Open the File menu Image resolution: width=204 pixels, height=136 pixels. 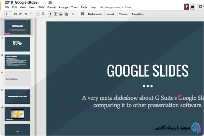[7, 7]
